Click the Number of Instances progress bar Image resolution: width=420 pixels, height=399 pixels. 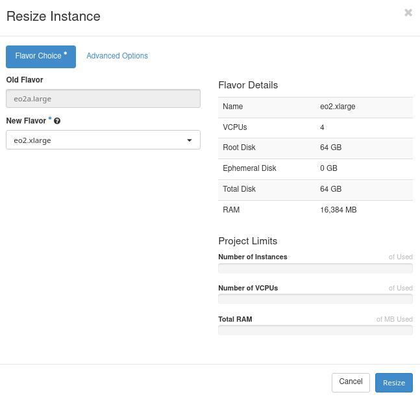click(315, 268)
